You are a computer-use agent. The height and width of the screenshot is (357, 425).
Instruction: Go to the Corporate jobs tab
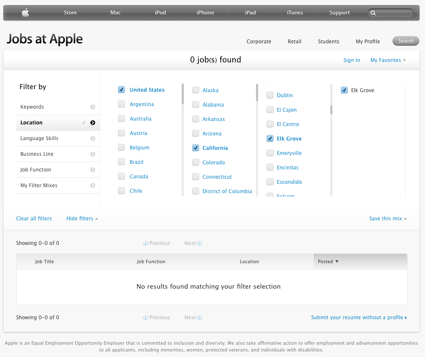pos(259,42)
